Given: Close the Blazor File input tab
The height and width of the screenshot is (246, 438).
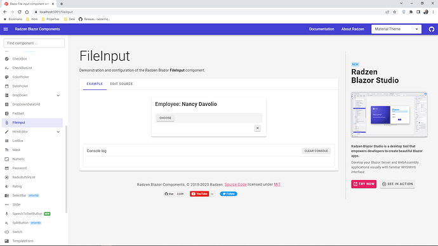Looking at the screenshot, I should click(53, 4).
